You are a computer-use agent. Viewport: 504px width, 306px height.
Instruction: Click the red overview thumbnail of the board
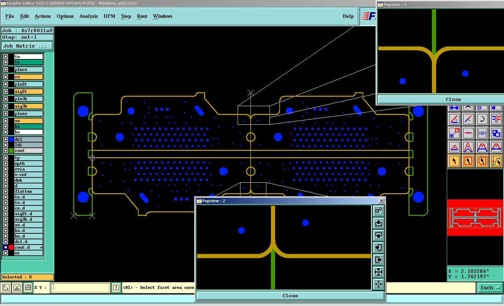pos(475,217)
